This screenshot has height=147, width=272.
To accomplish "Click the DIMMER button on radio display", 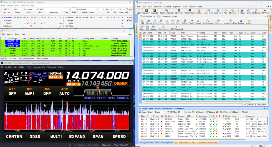I will pos(121,83).
